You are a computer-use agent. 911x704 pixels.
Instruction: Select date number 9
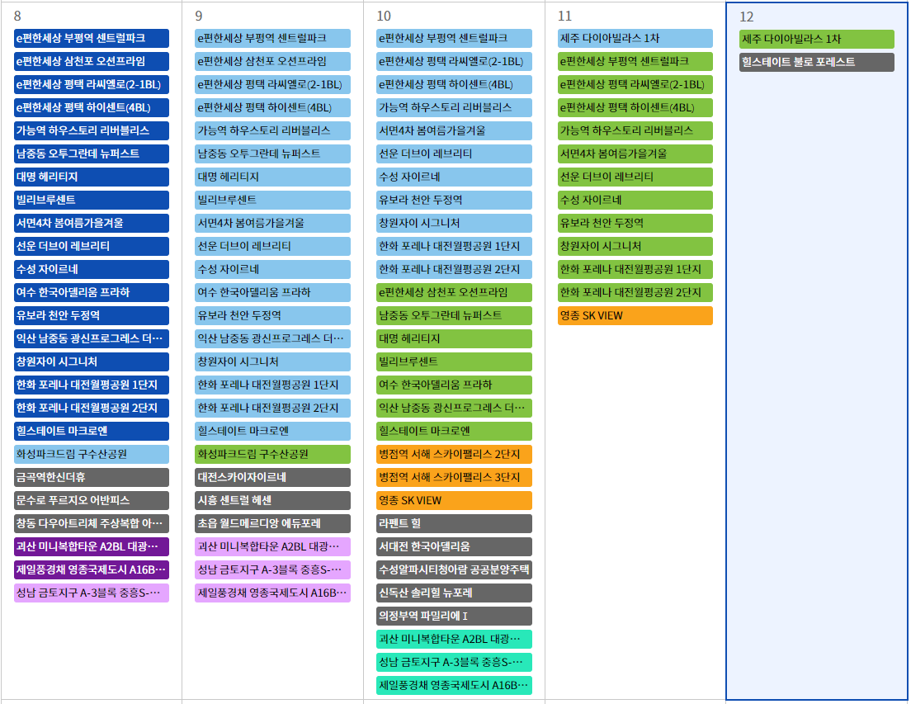tap(199, 17)
